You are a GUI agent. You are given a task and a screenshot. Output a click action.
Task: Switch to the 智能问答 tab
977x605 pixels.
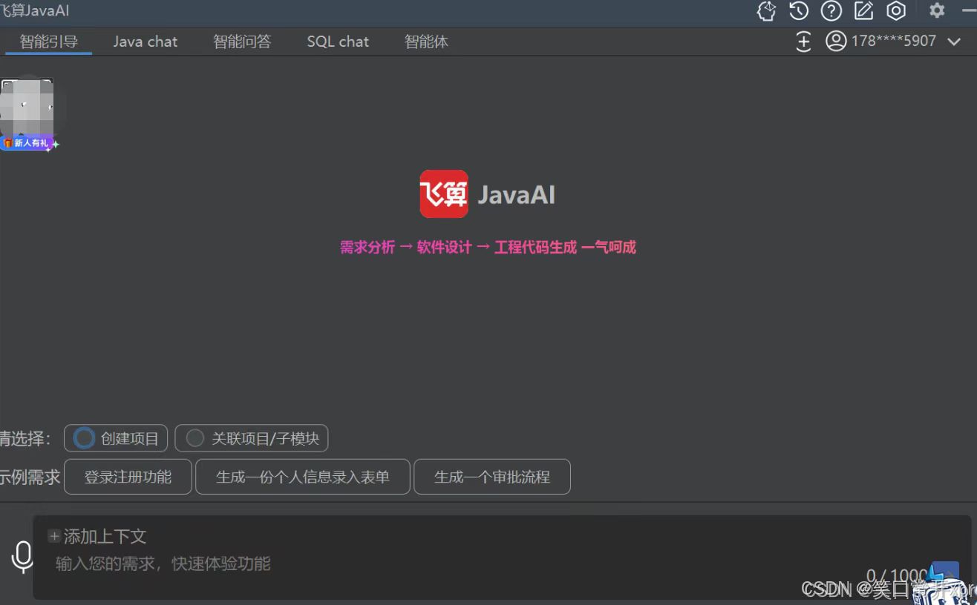tap(242, 42)
